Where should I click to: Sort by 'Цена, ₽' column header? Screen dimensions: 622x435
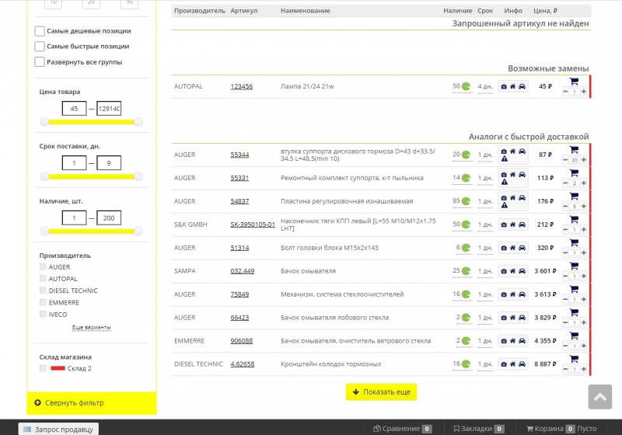point(545,11)
